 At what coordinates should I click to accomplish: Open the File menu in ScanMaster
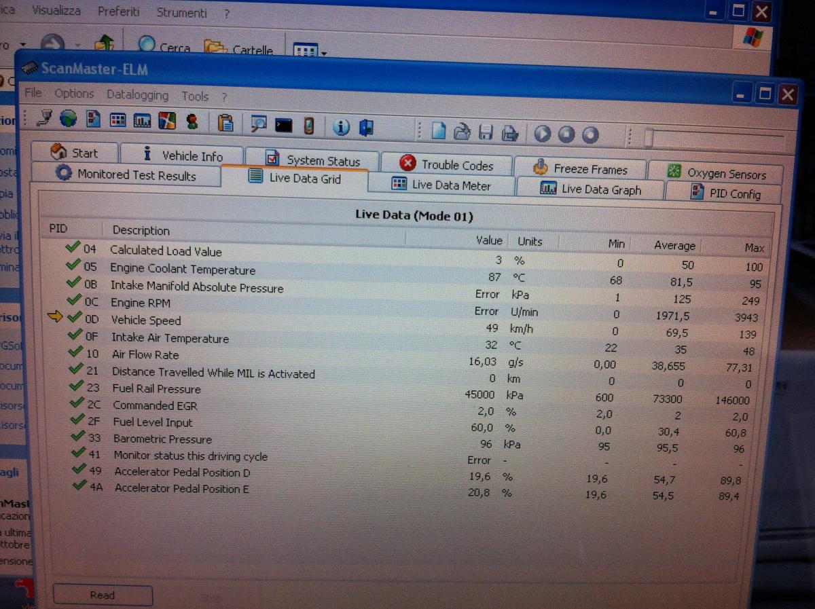[33, 92]
